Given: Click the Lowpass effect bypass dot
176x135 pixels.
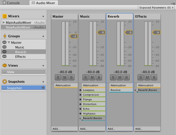Looking at the screenshot, I should tap(80, 90).
